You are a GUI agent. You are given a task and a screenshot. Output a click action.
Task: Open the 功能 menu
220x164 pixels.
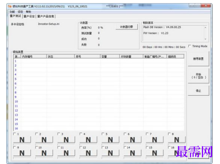coord(12,12)
